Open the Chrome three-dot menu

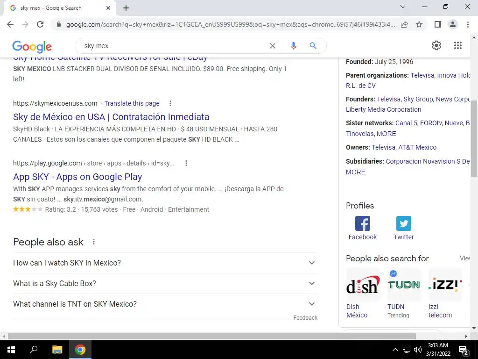(x=468, y=24)
